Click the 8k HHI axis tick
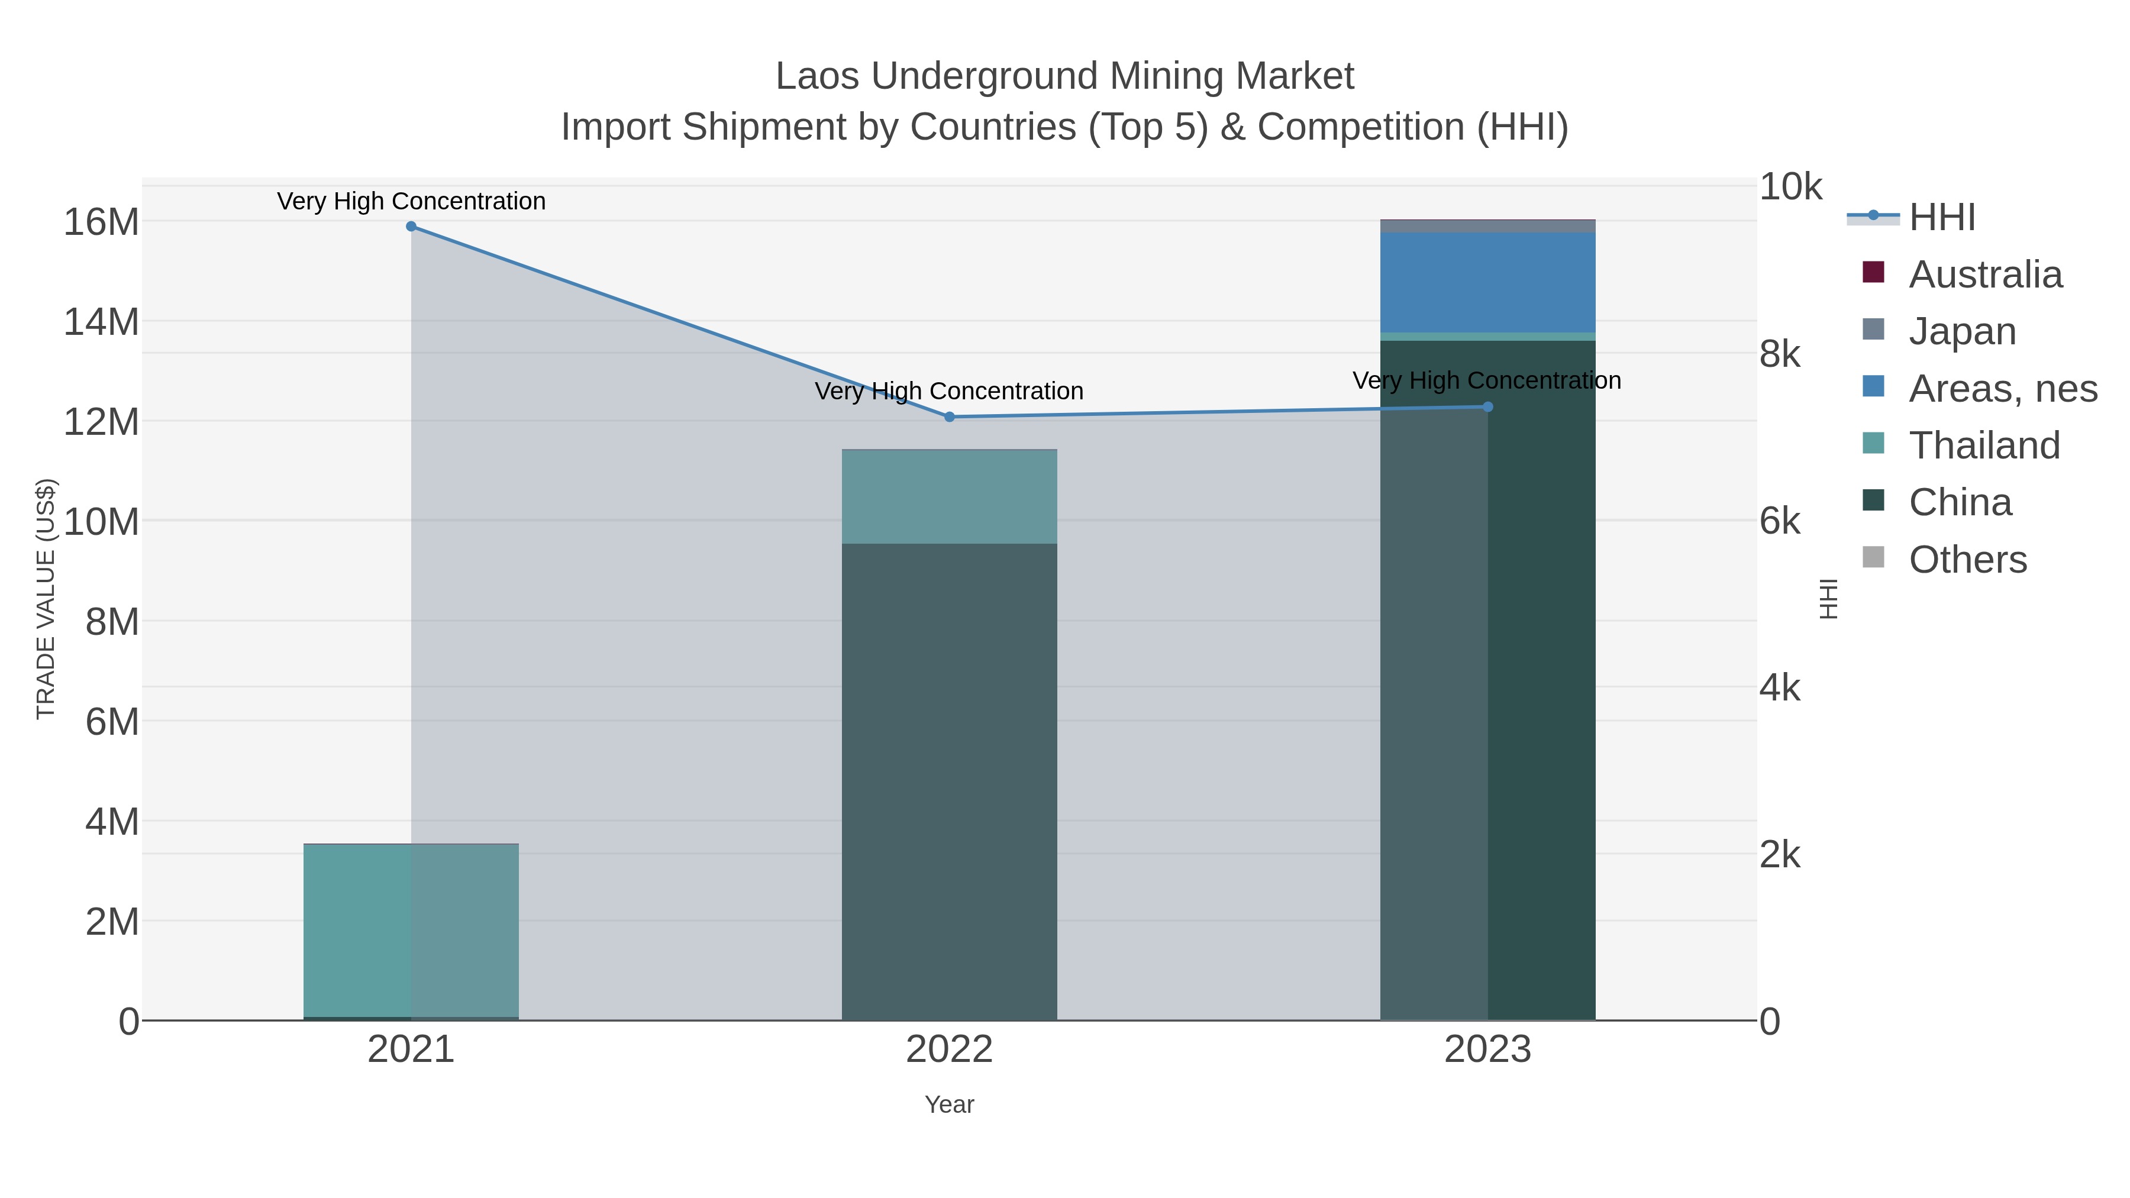 (1779, 354)
